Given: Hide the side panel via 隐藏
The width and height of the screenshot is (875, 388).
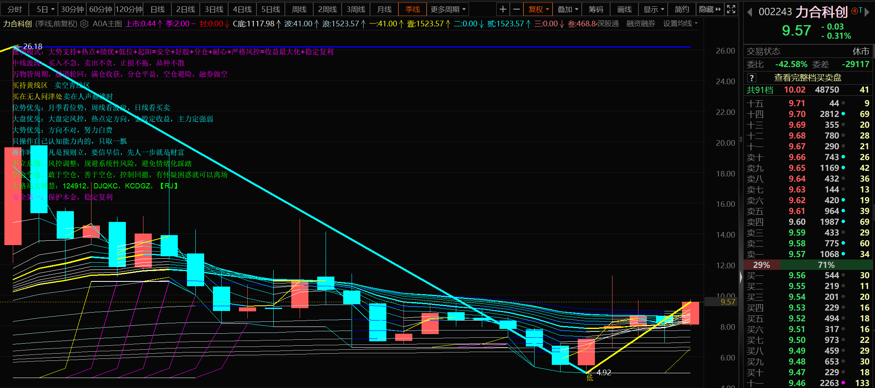Looking at the screenshot, I should 710,9.
